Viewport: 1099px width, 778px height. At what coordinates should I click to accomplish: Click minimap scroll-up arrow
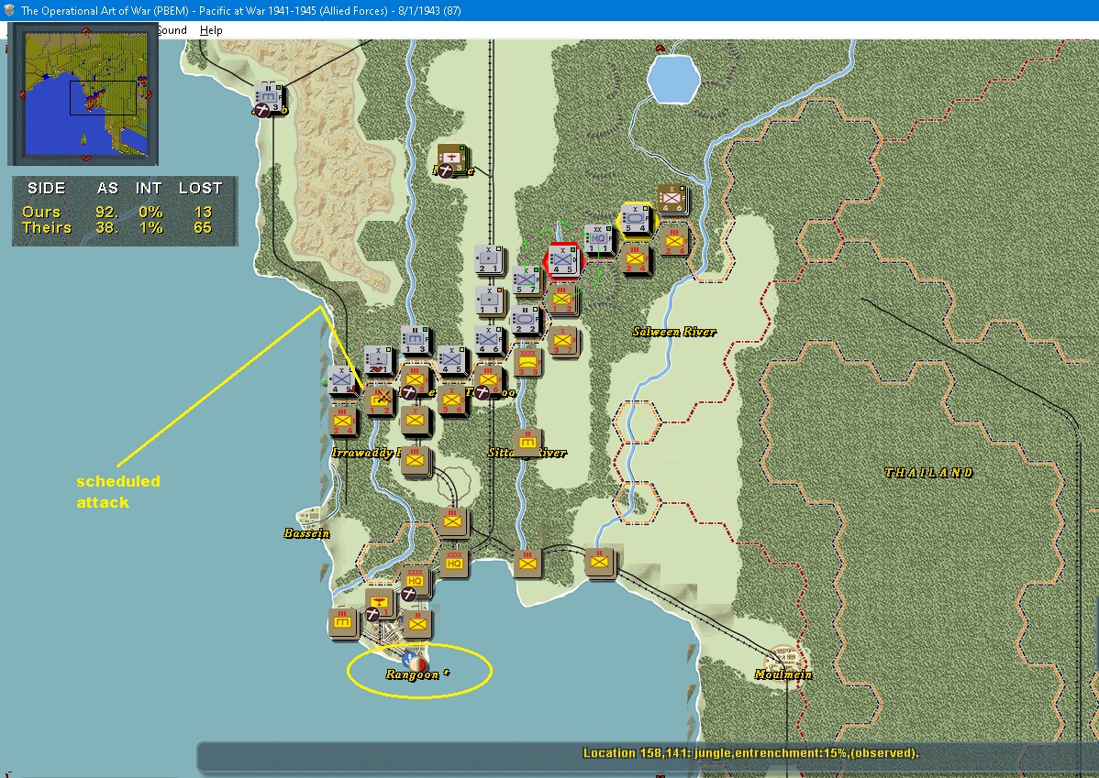point(85,30)
